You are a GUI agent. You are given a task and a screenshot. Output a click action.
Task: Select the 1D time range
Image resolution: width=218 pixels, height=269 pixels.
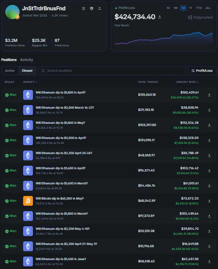(168, 8)
